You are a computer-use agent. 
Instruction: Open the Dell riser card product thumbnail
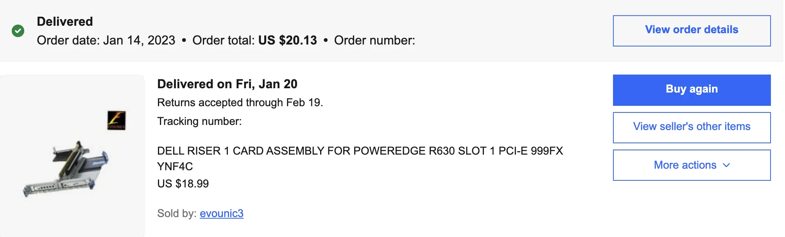(66, 169)
